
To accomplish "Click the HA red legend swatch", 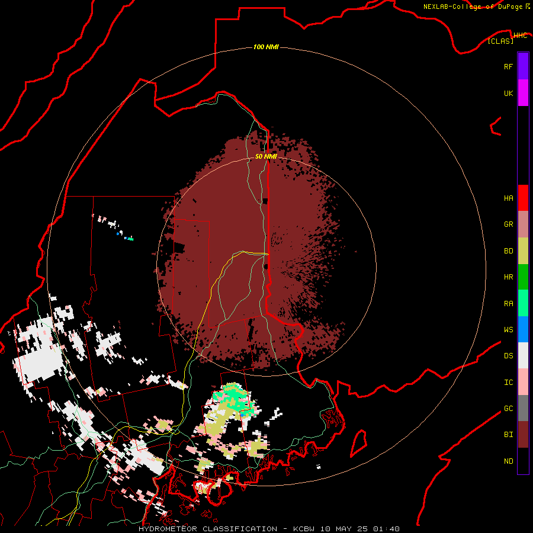I will (523, 198).
